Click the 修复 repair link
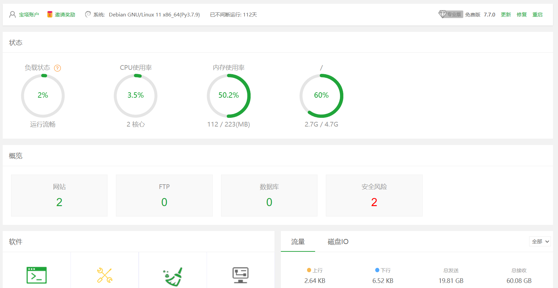Image resolution: width=558 pixels, height=288 pixels. click(521, 14)
